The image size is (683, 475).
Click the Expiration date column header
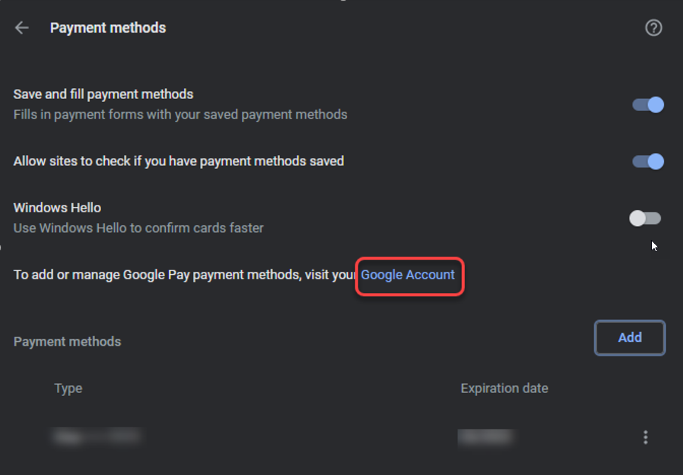pyautogui.click(x=504, y=388)
